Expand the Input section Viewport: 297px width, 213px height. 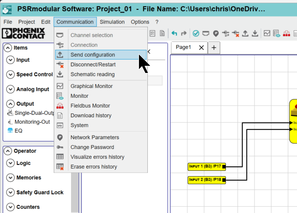[10, 60]
